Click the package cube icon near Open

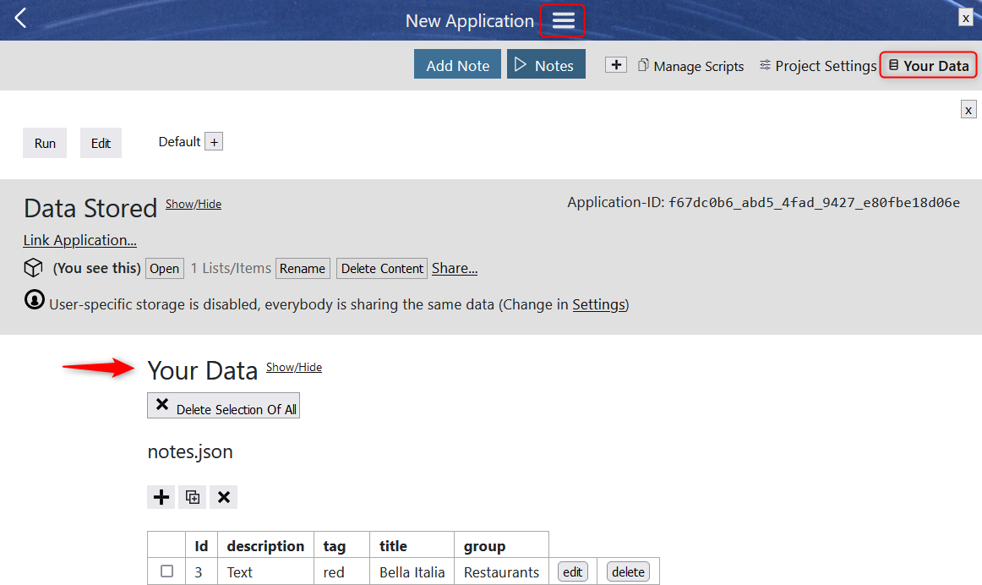point(32,267)
